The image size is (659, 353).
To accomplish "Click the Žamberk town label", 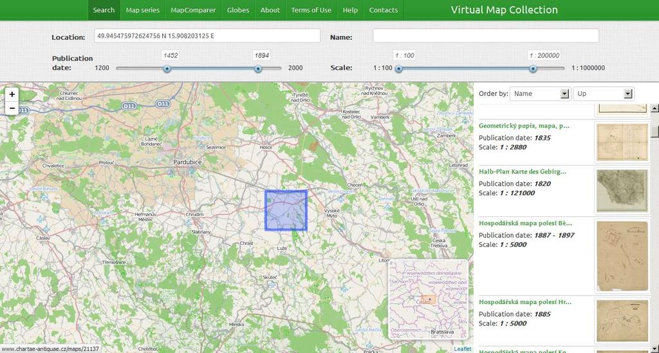I will [447, 135].
